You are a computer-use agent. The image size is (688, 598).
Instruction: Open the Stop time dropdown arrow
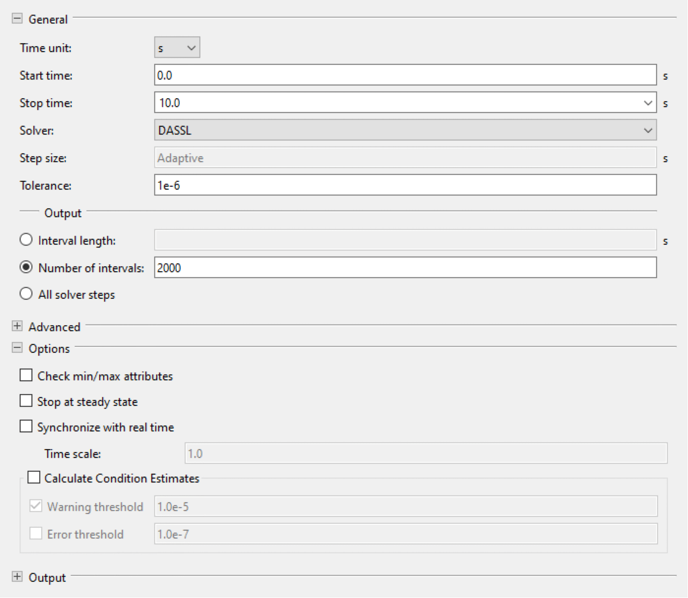pos(648,103)
